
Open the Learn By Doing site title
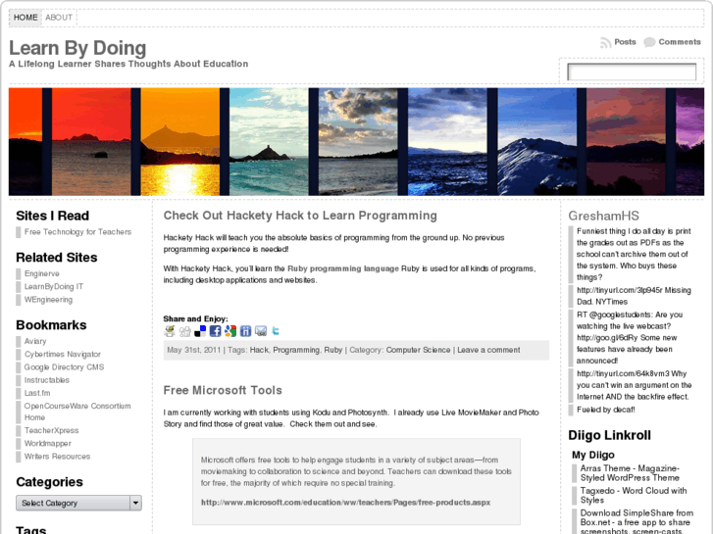(77, 48)
